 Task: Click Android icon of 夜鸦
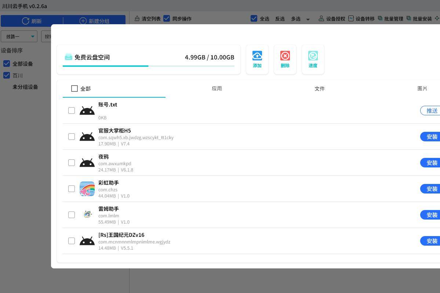click(x=87, y=163)
